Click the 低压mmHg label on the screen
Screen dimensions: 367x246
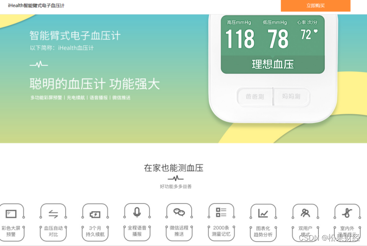point(274,22)
